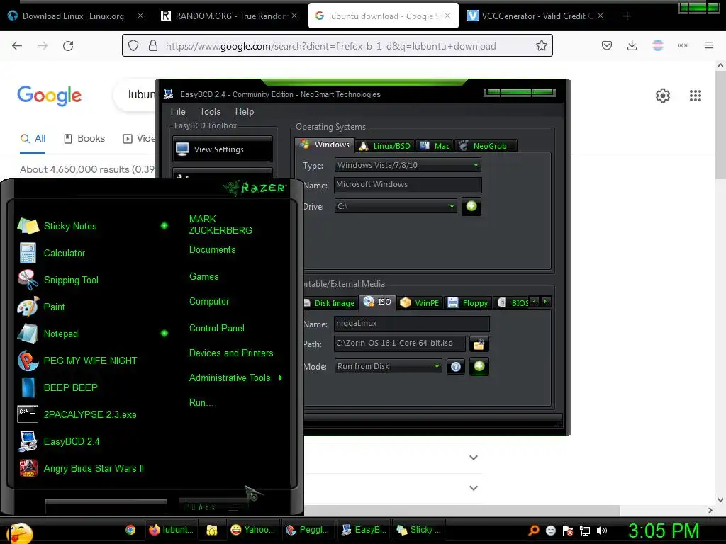Click the green add ISO entry button
This screenshot has height=544, width=726.
click(479, 366)
